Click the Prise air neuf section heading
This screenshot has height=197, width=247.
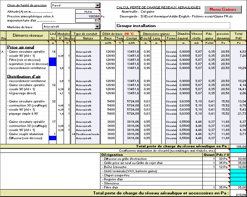20,47
